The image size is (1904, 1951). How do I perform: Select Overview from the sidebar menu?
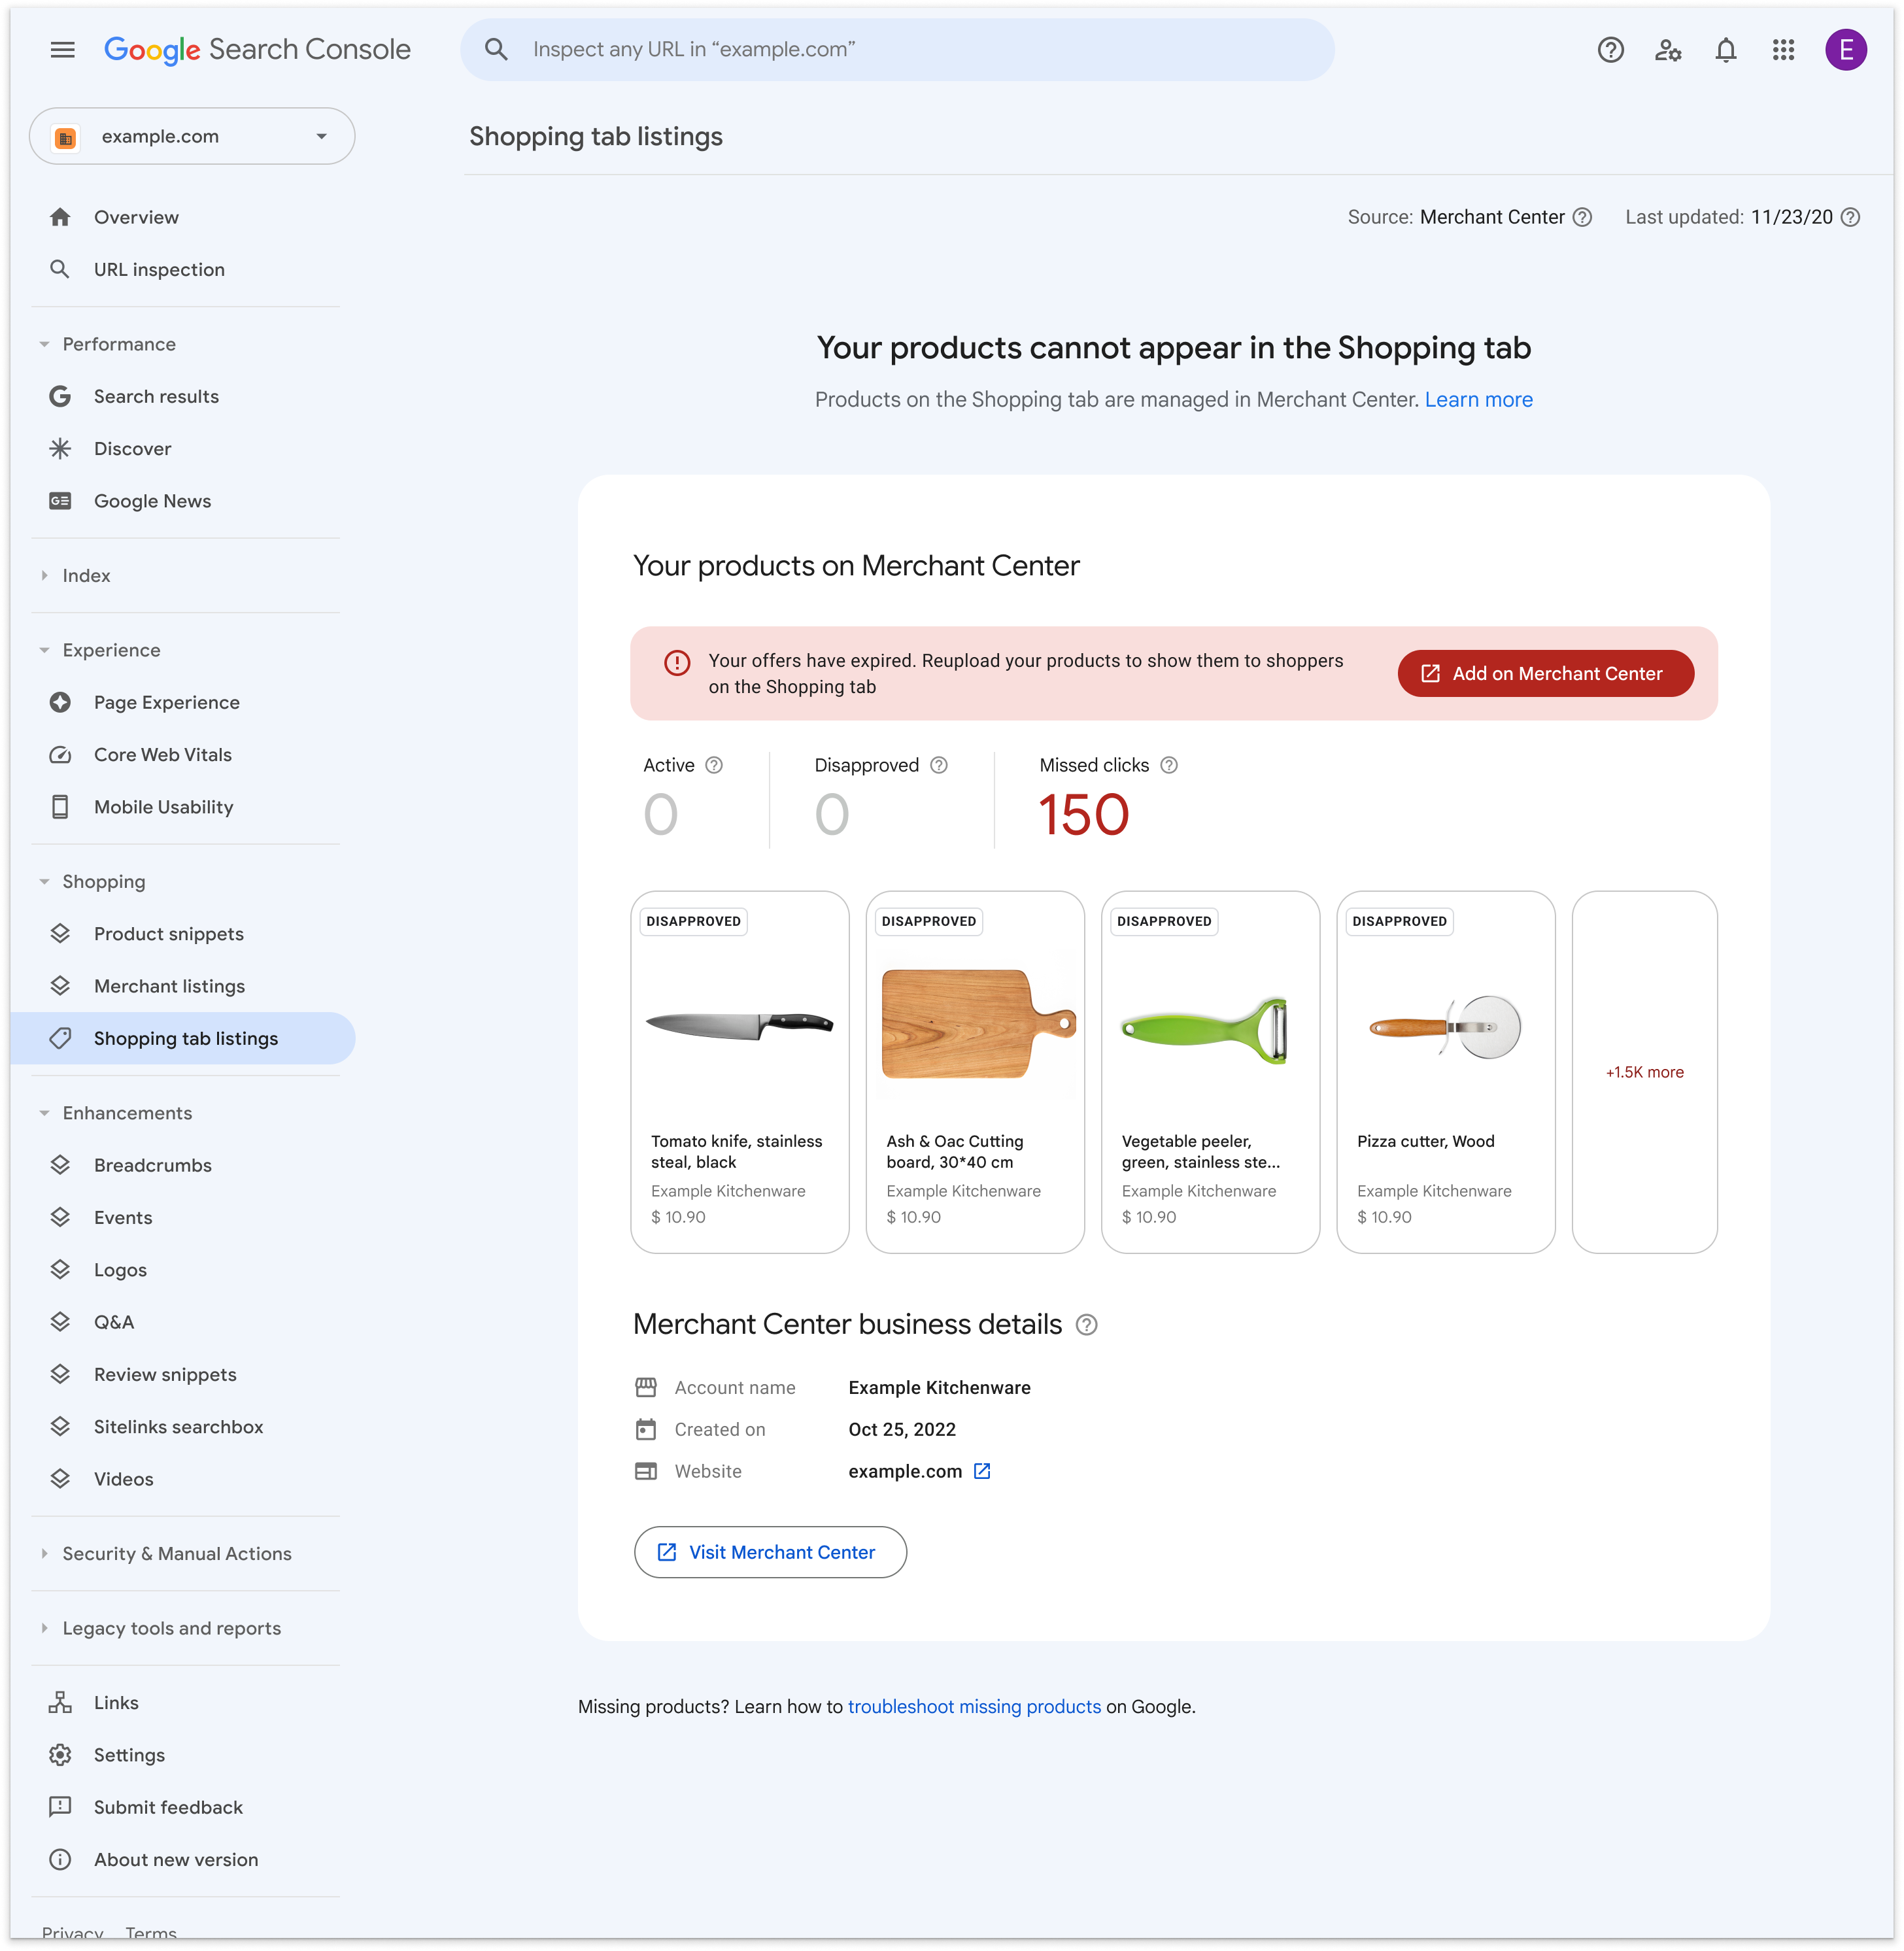136,216
